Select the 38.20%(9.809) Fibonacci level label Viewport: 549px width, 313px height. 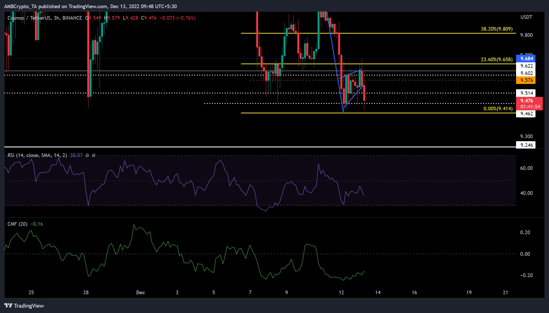pos(497,29)
